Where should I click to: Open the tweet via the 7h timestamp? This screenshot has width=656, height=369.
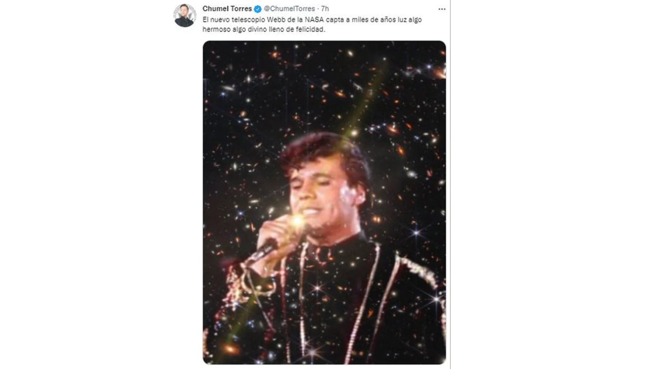[x=325, y=9]
